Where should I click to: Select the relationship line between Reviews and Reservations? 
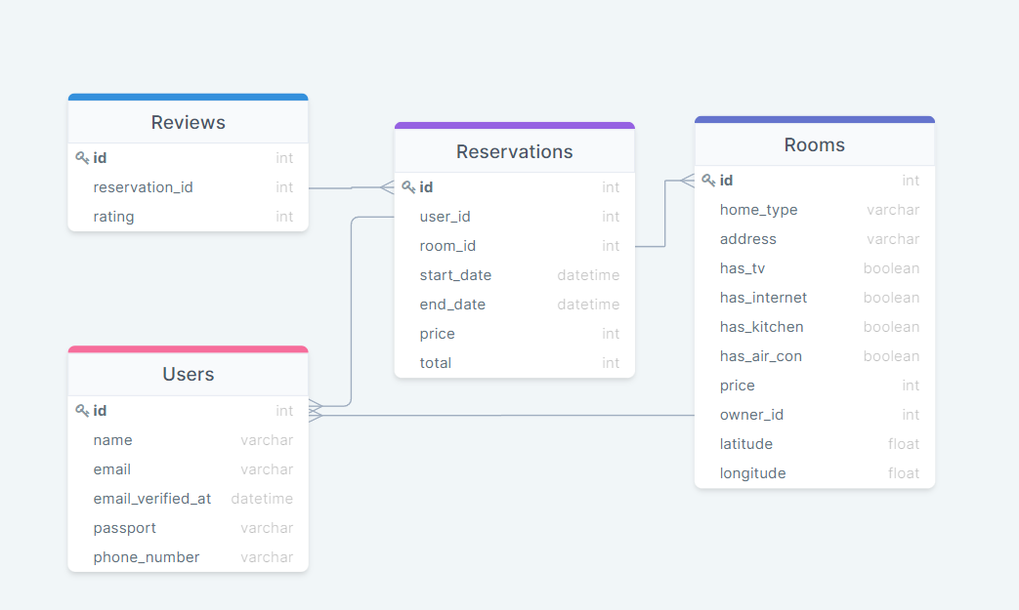pos(352,186)
